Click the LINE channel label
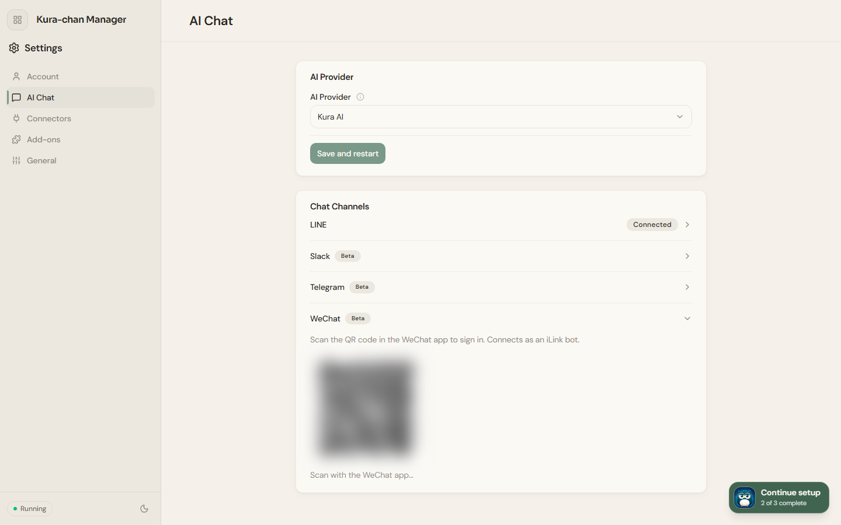Viewport: 841px width, 525px height. (318, 225)
